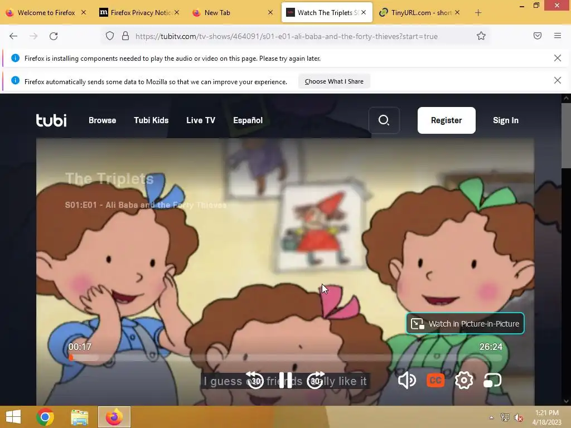Image resolution: width=571 pixels, height=428 pixels.
Task: Open Save to Pocket button
Action: pos(538,36)
